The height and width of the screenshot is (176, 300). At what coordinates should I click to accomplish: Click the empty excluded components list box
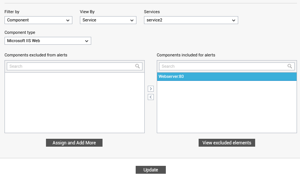(x=74, y=103)
